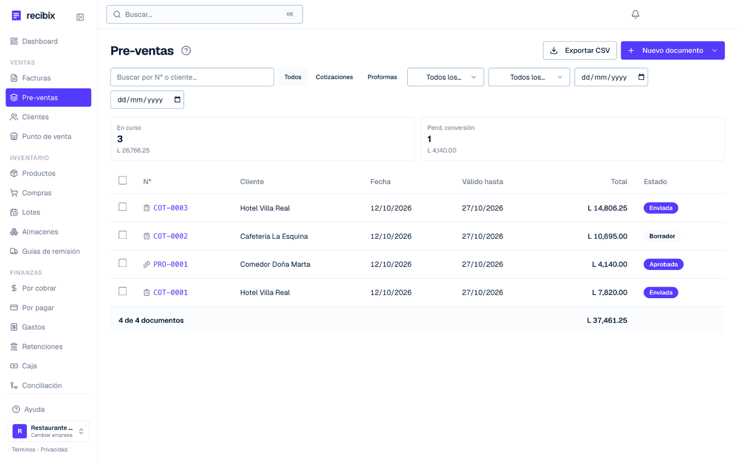Open the Términos link
Image resolution: width=737 pixels, height=461 pixels.
(x=24, y=450)
